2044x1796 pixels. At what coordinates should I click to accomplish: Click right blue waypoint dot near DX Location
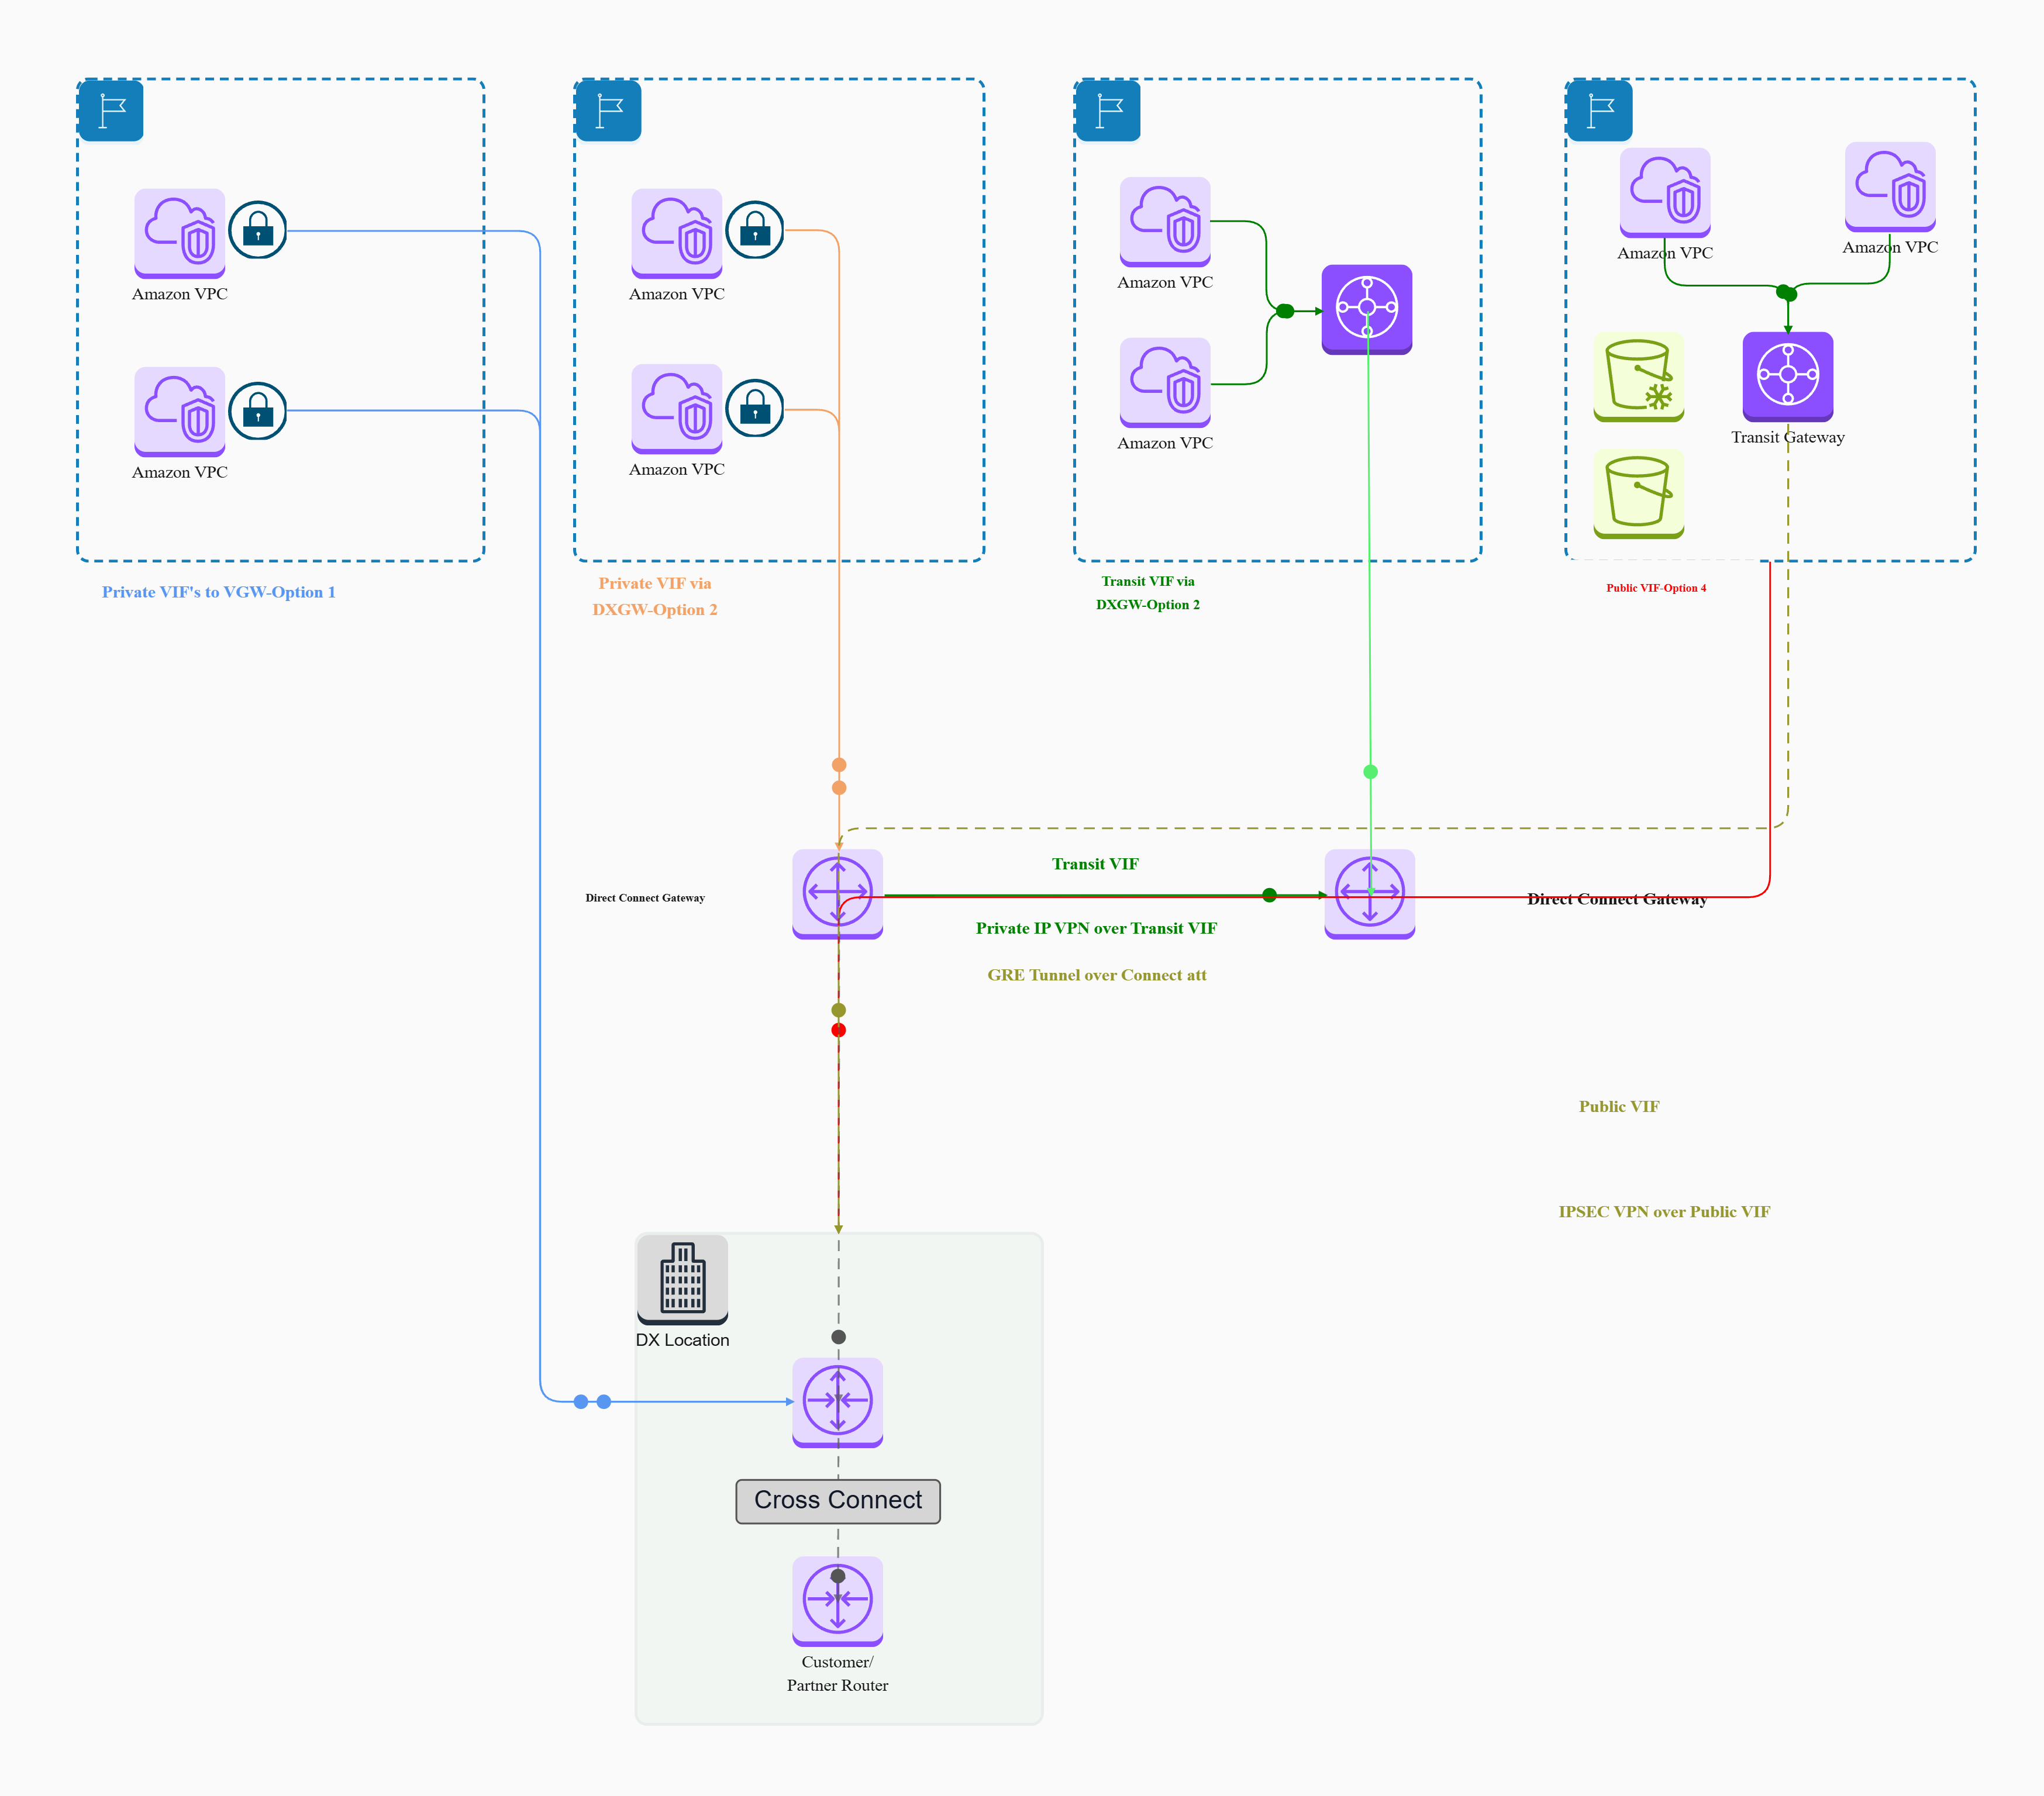coord(604,1402)
